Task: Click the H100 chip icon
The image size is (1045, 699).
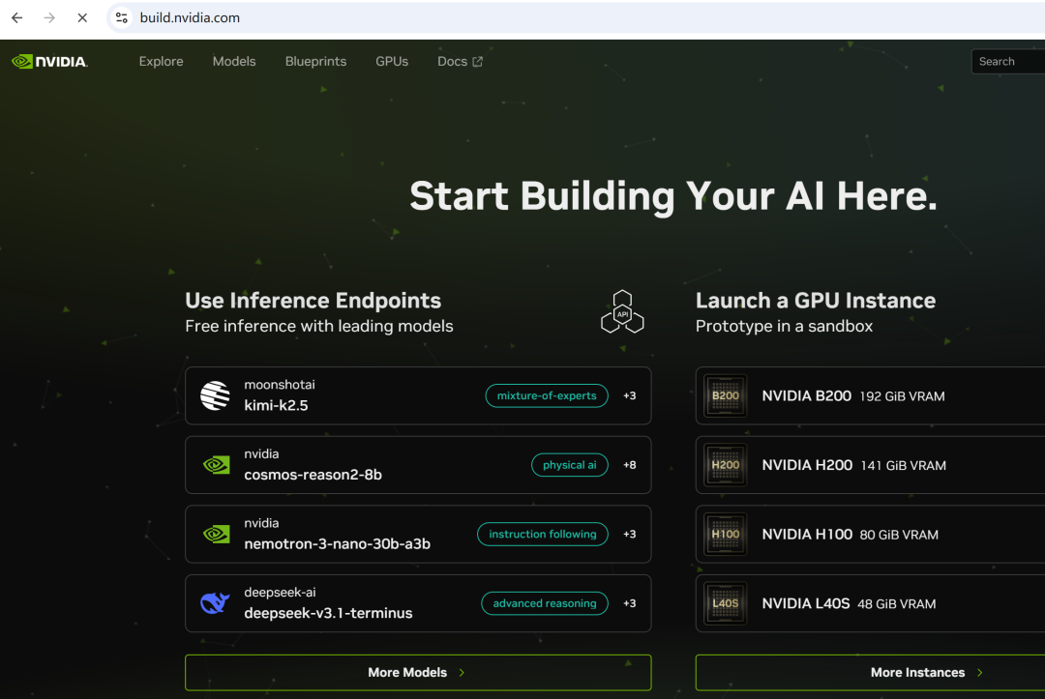Action: point(725,534)
